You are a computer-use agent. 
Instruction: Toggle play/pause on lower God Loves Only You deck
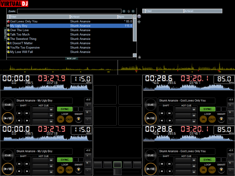tap(151, 169)
